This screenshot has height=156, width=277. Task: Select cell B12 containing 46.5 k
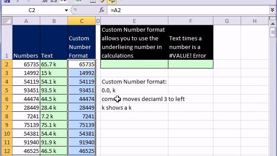(x=54, y=151)
